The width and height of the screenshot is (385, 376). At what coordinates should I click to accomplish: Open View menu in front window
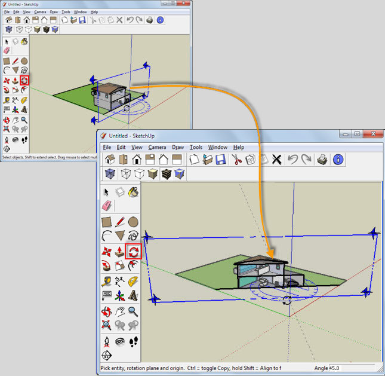point(137,147)
